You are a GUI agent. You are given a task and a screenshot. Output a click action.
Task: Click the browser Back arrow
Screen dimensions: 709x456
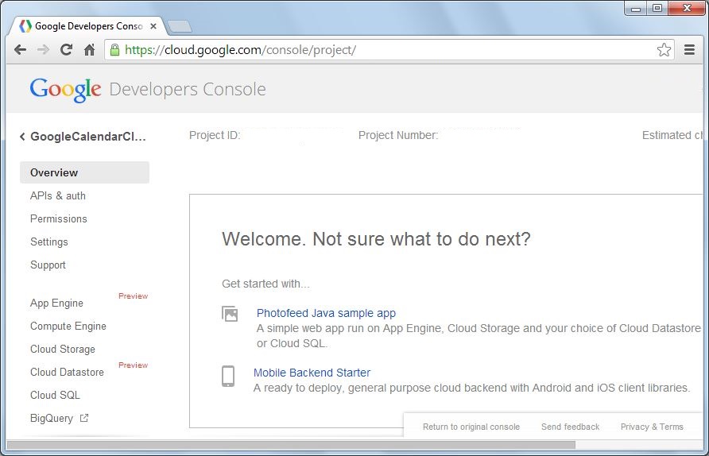pyautogui.click(x=20, y=50)
